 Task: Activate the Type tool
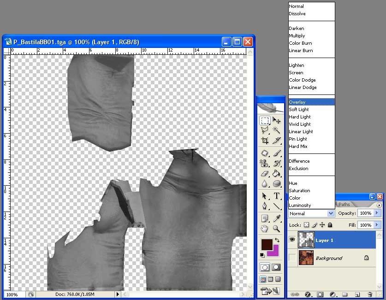point(277,196)
